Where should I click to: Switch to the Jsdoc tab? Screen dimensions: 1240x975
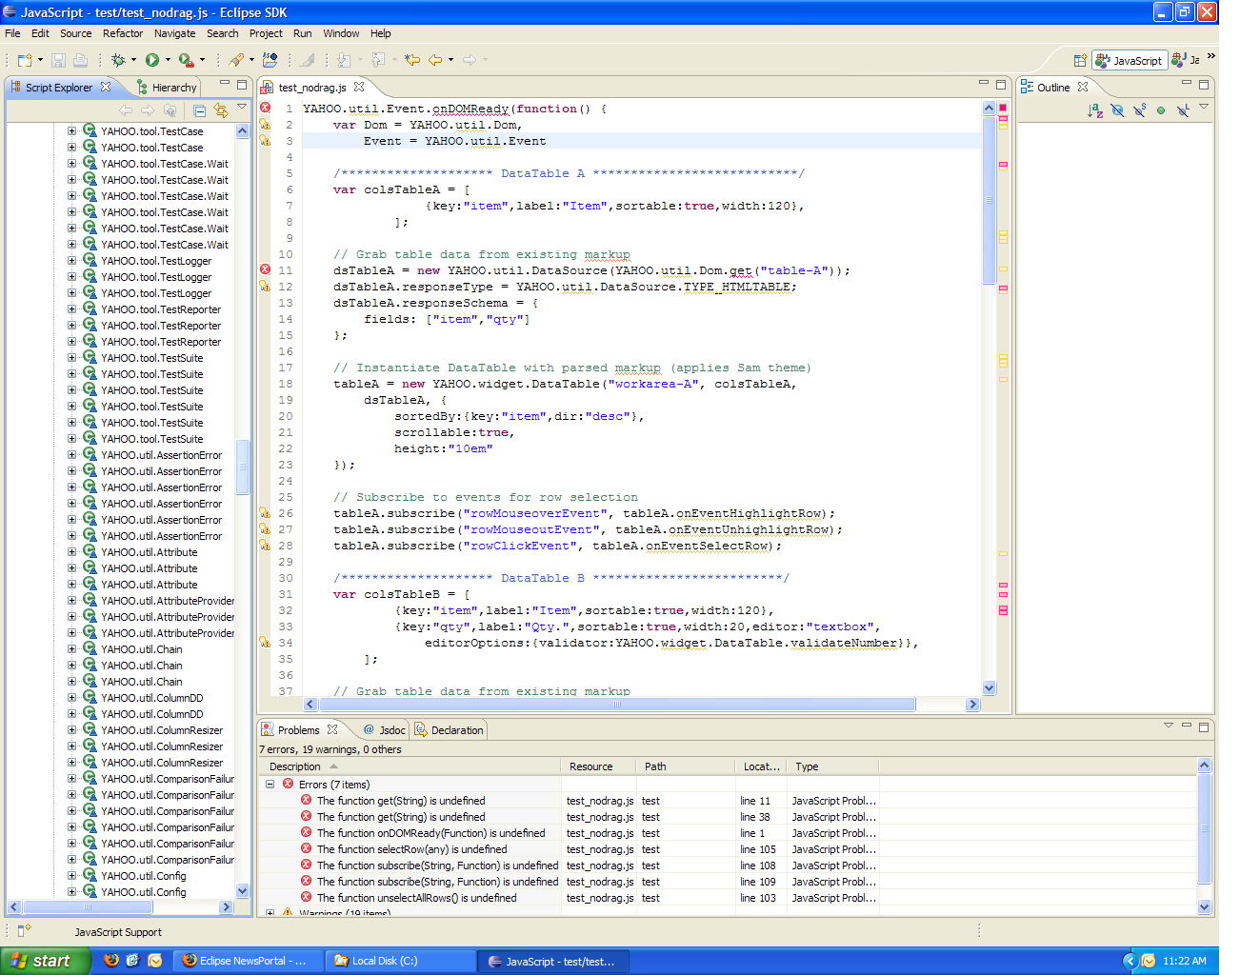(384, 729)
